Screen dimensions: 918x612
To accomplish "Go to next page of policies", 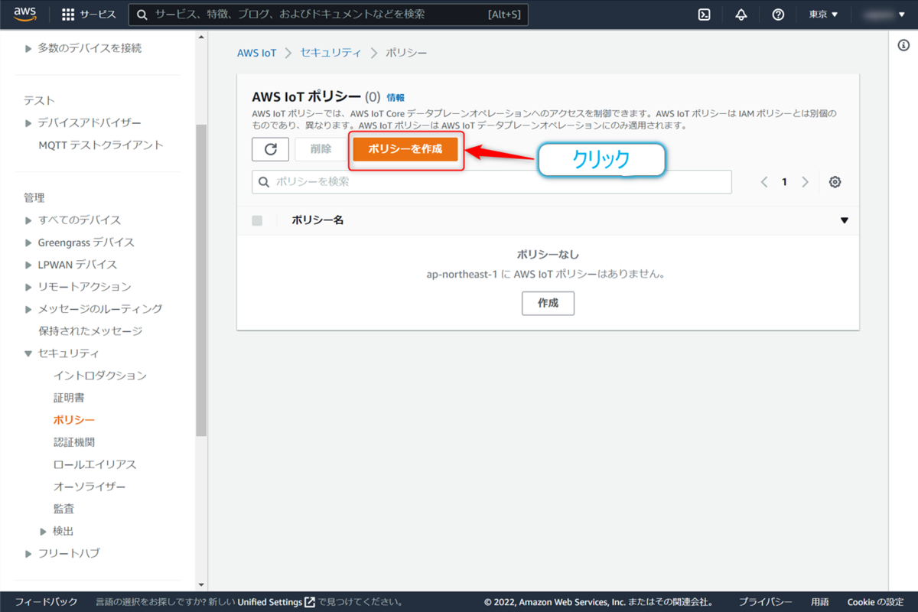I will coord(805,182).
